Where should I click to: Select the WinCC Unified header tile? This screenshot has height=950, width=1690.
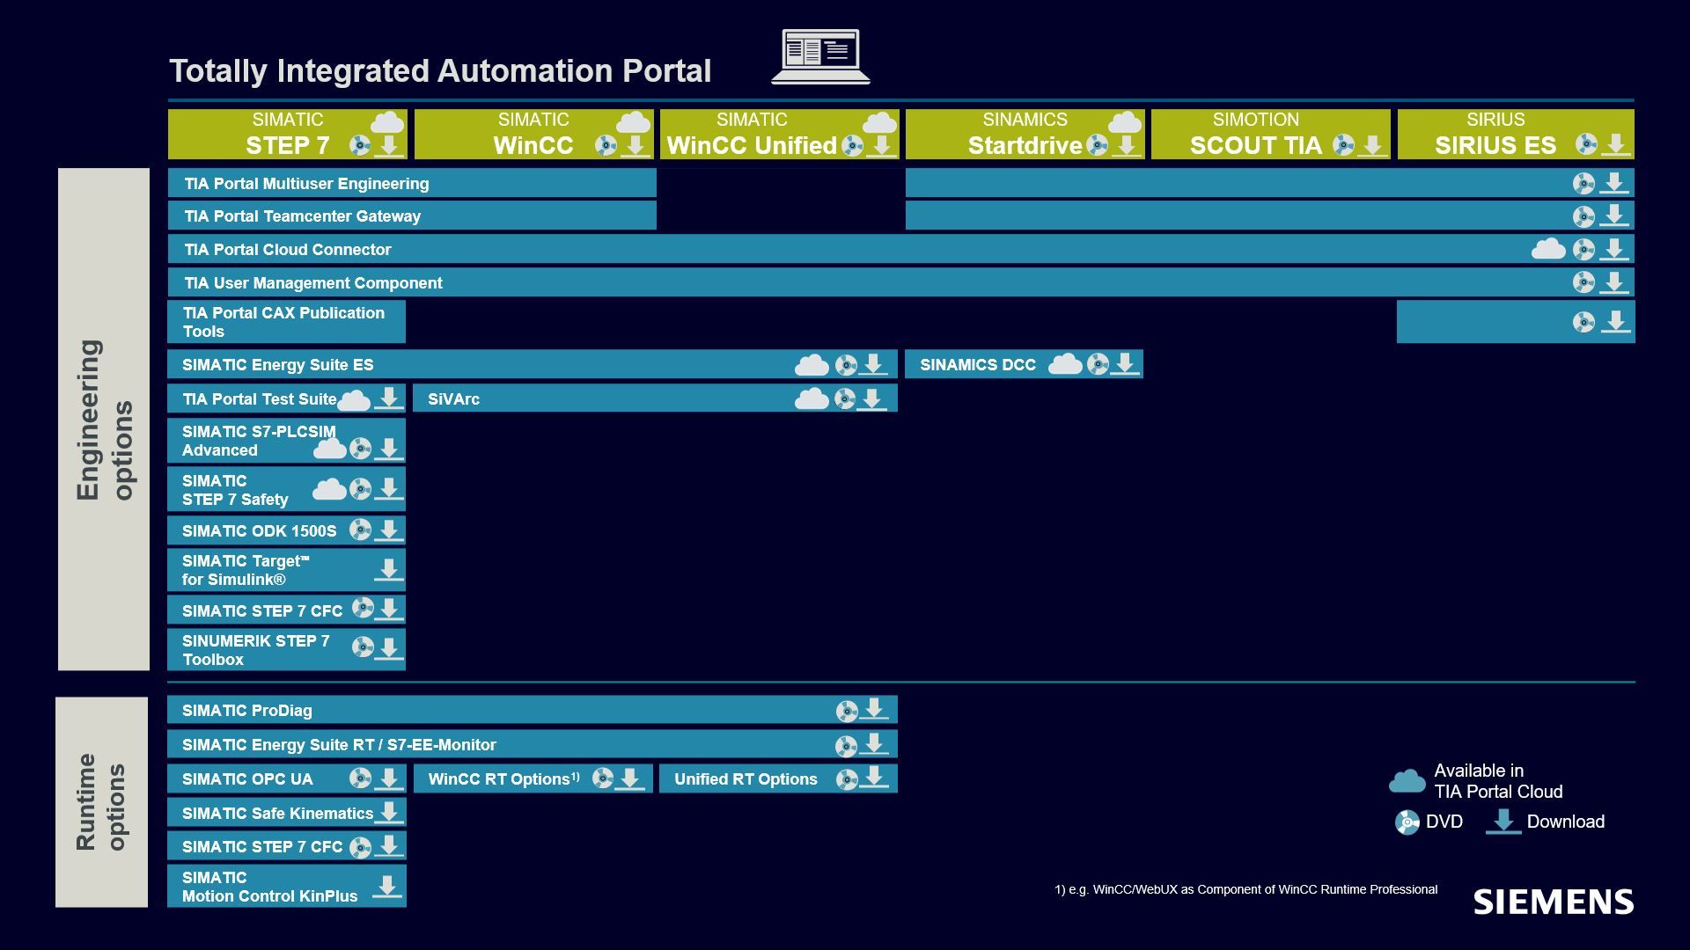coord(779,134)
